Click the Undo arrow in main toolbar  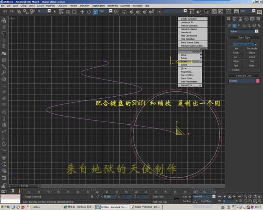(x=5, y=11)
